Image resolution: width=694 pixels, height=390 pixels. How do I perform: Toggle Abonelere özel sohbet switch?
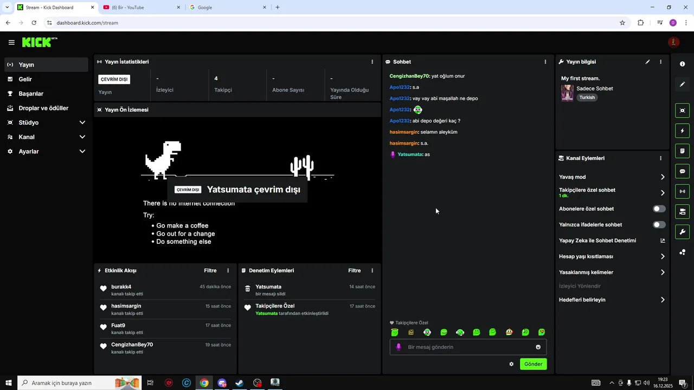click(x=659, y=209)
